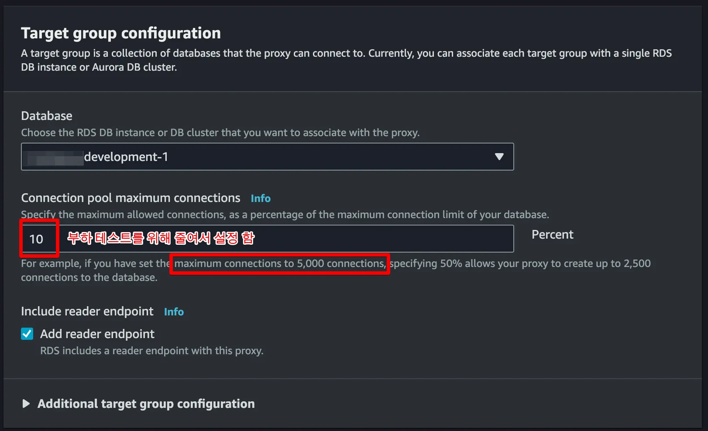This screenshot has width=708, height=431.
Task: Click the 'Include reader endpoint' label
Action: (87, 311)
